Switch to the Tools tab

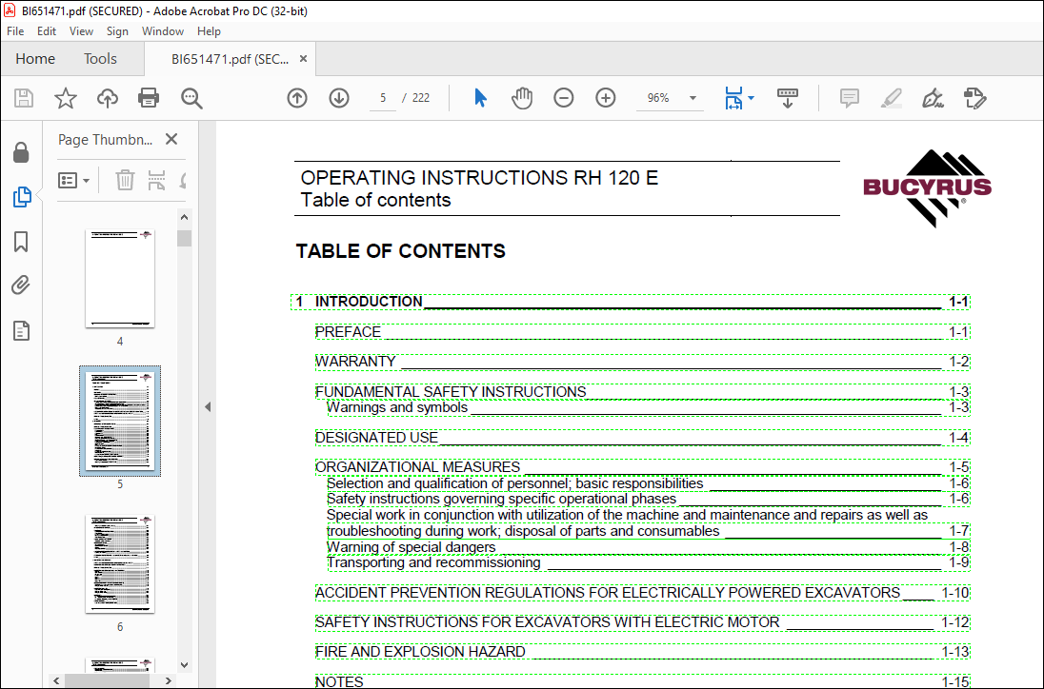coord(101,58)
